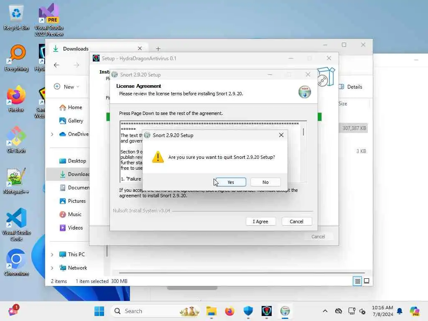Select the 3 KB file size cell
The height and width of the screenshot is (321, 428).
pos(361,151)
